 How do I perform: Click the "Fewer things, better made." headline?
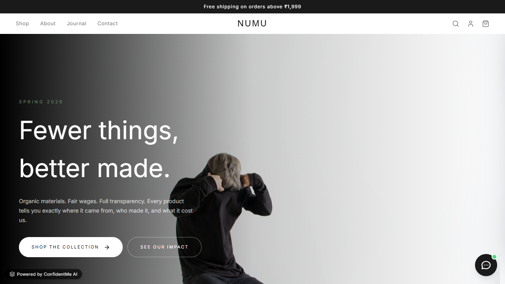[x=99, y=149]
